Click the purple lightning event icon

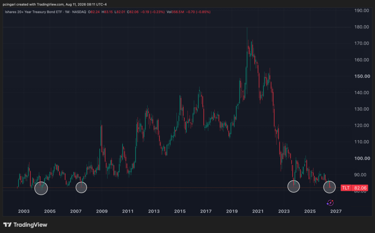click(x=330, y=203)
